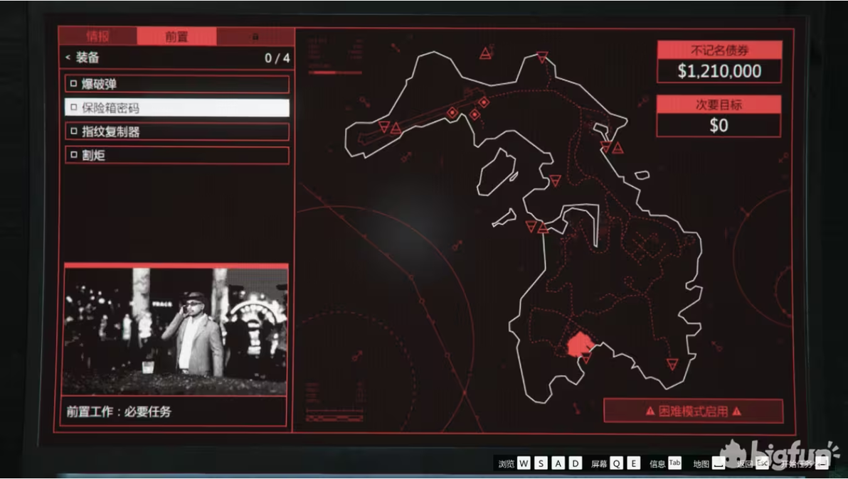Click the spacebar key prompt for 地图
Image resolution: width=848 pixels, height=479 pixels.
(x=719, y=463)
